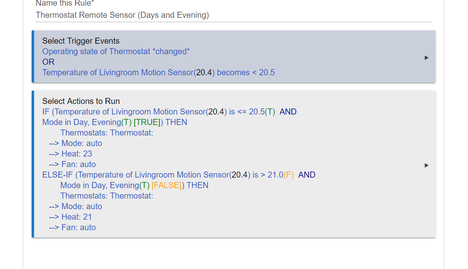The width and height of the screenshot is (468, 269).
Task: Click the OR separator between triggers
Action: pyautogui.click(x=48, y=62)
